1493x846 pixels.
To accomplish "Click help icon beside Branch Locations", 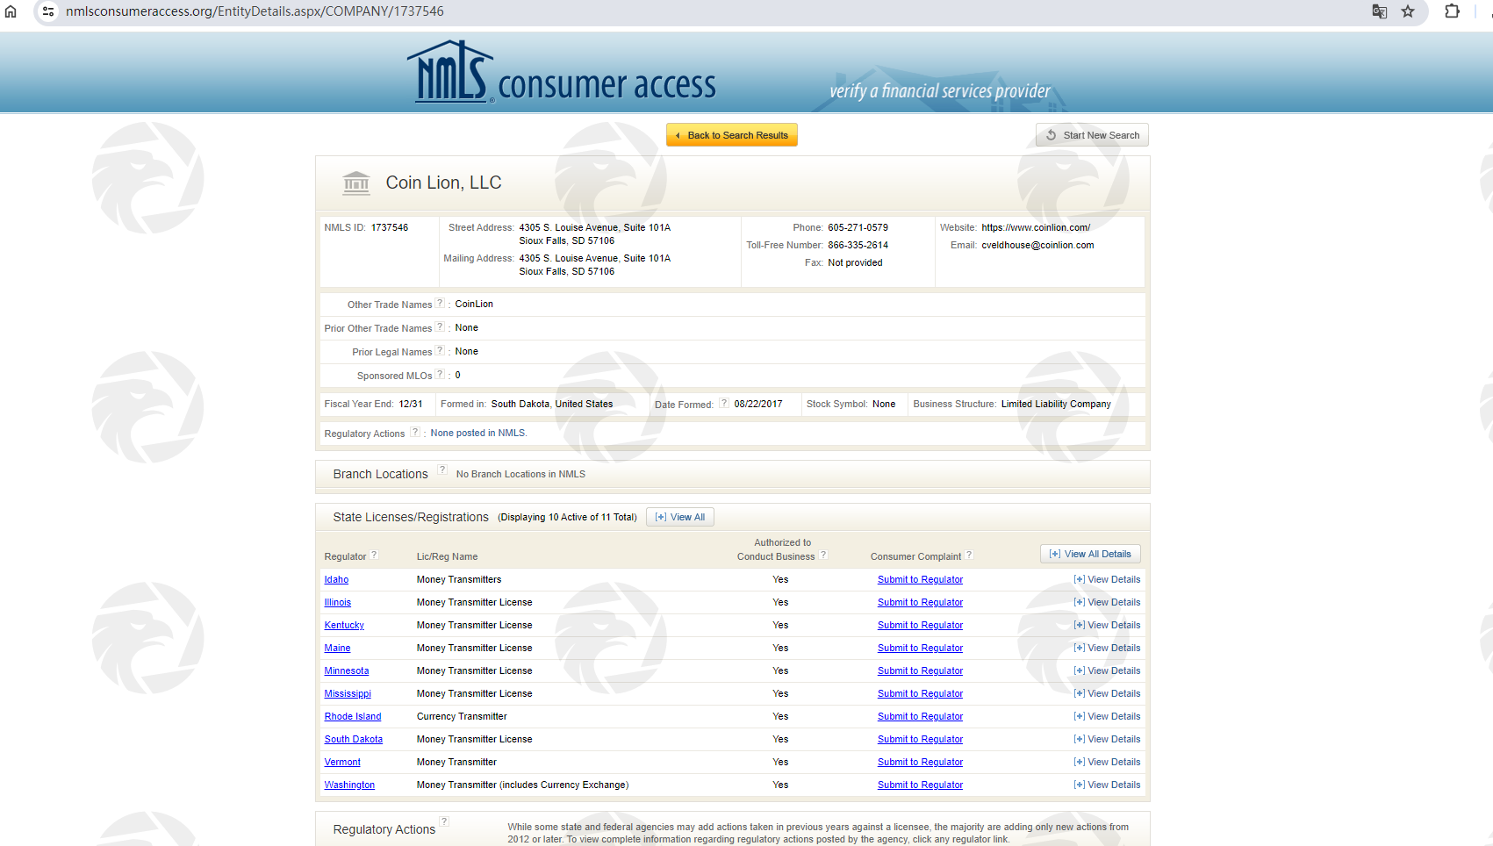I will point(442,470).
